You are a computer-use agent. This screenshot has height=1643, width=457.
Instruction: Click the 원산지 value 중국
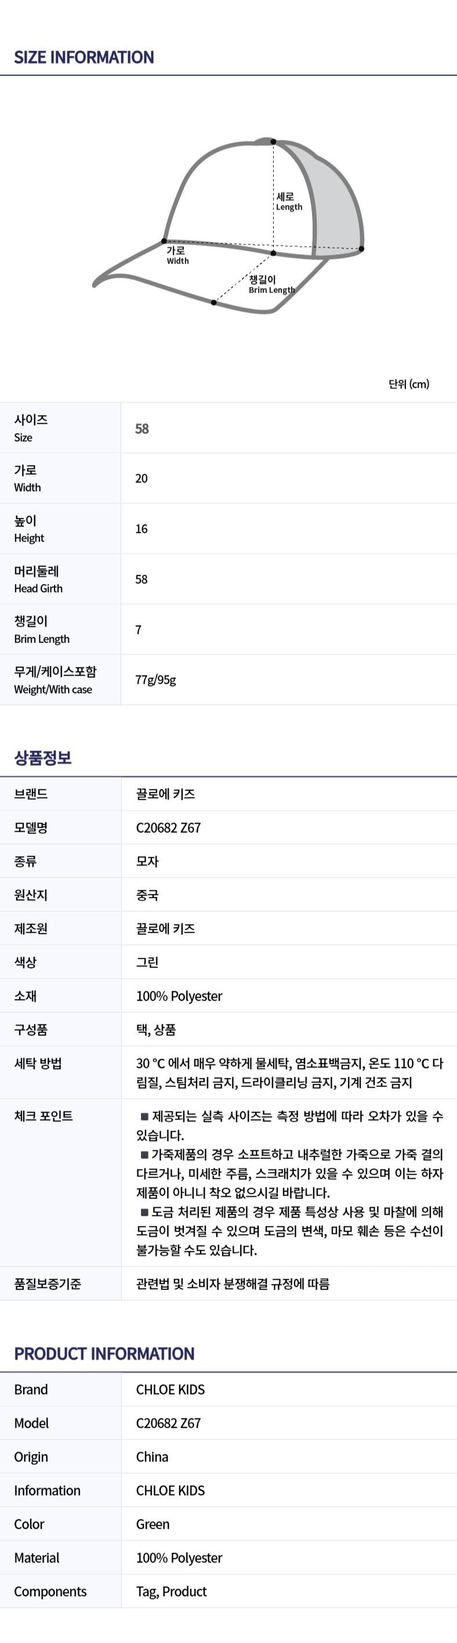(x=147, y=895)
